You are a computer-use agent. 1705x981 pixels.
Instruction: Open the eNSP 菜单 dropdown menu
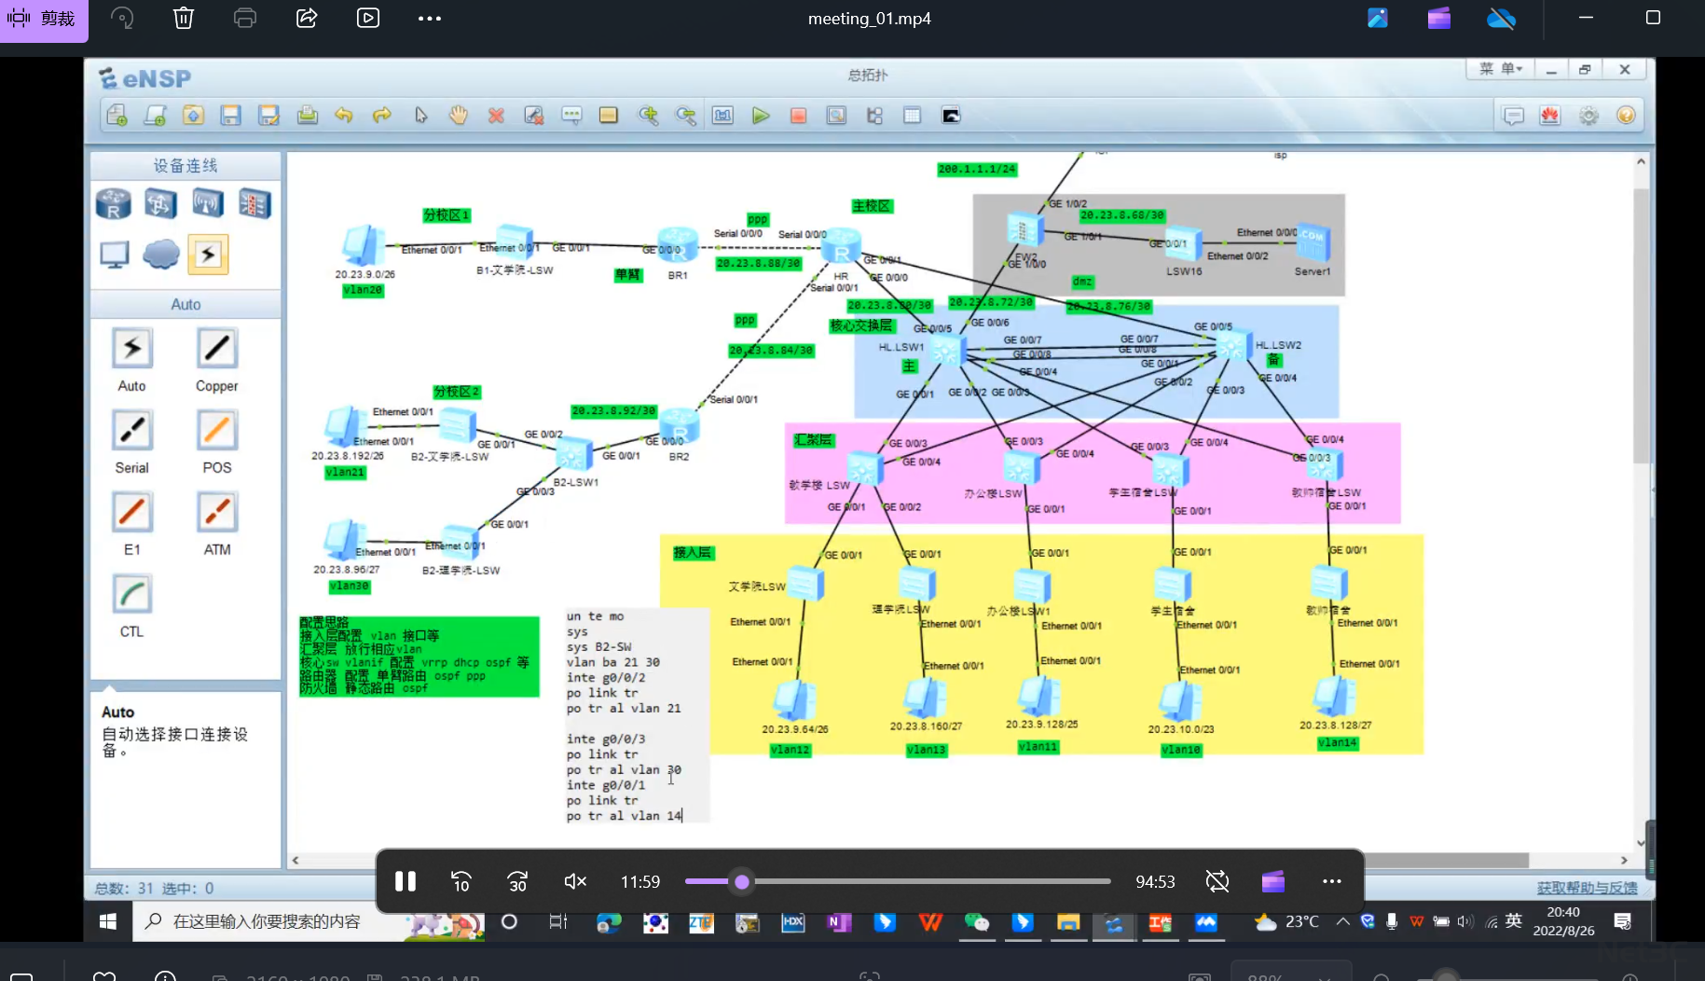(x=1500, y=69)
